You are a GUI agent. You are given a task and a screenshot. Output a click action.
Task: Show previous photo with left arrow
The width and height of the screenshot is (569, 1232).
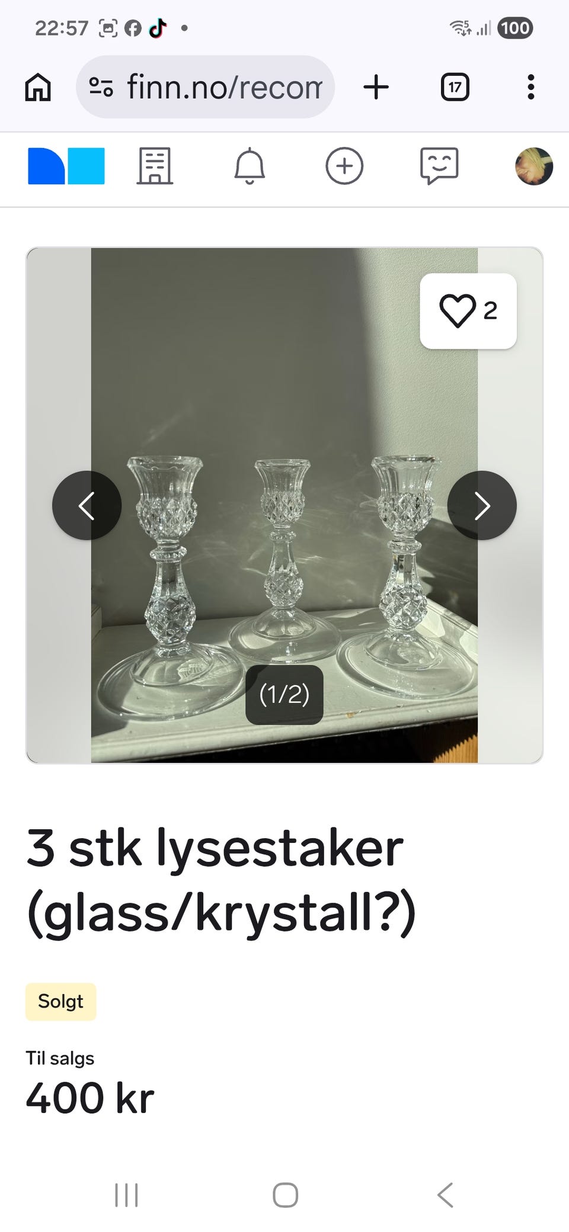[87, 505]
